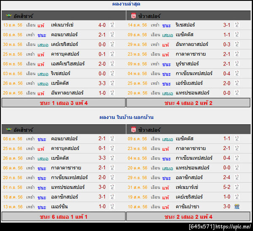Click the 4-0 score
Viewport: 253px width, 231px height.
coord(102,25)
